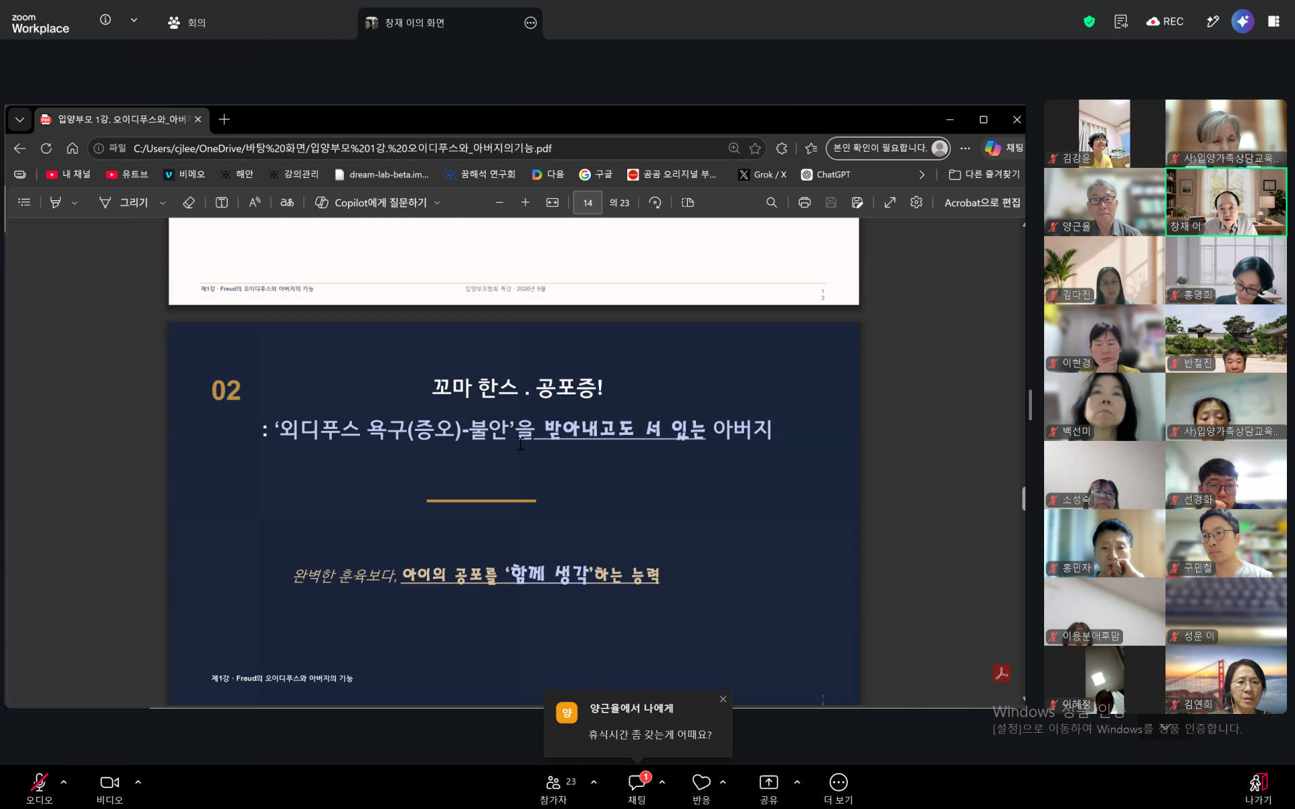
Task: Dismiss the chat notification from 양근율
Action: (x=723, y=699)
